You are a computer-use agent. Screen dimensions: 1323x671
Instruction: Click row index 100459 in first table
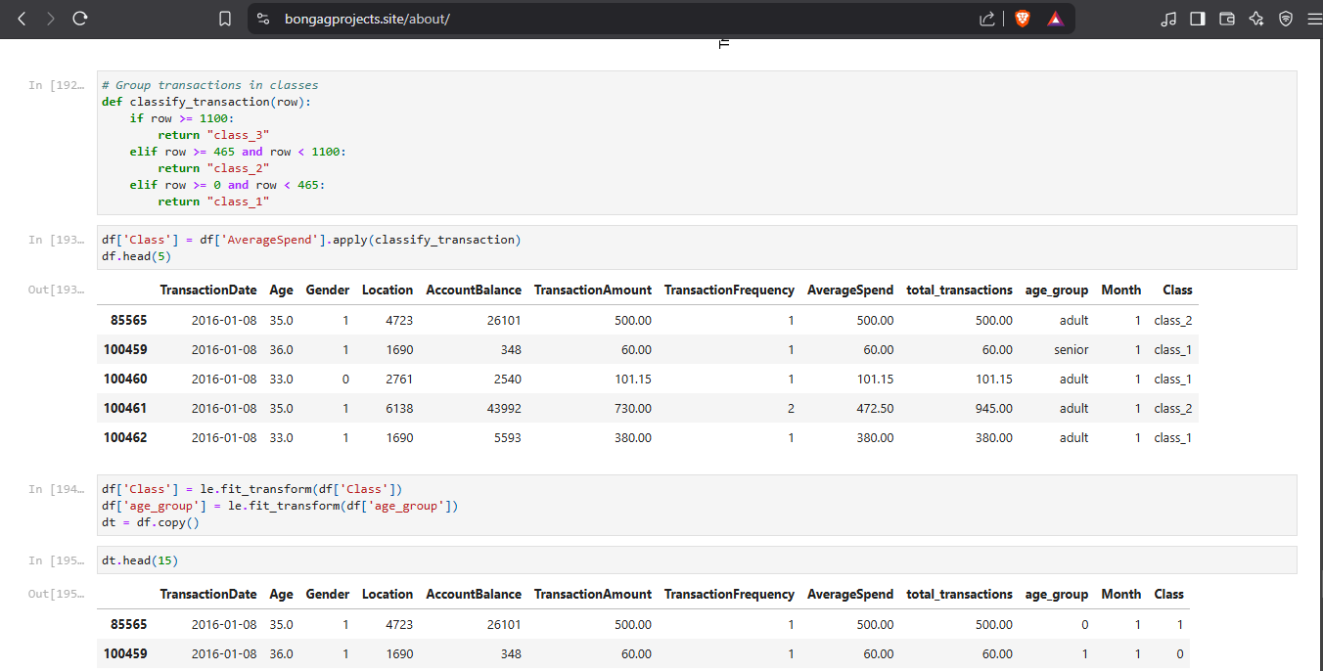click(x=125, y=349)
